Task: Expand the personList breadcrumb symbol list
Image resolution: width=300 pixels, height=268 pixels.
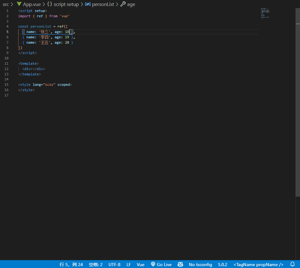Action: (103, 4)
